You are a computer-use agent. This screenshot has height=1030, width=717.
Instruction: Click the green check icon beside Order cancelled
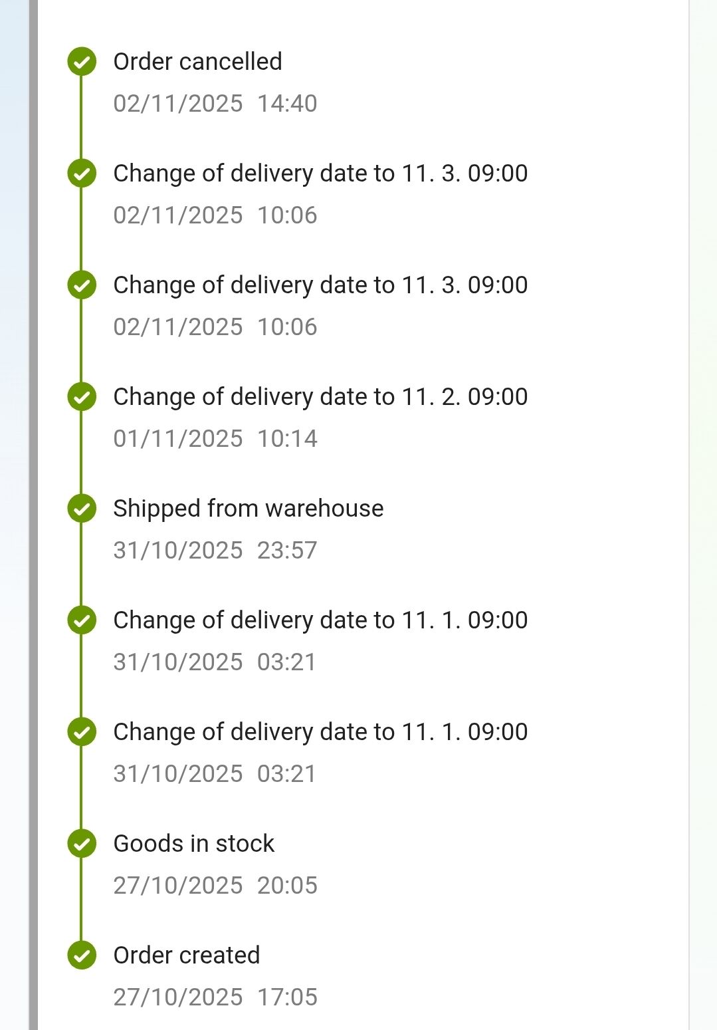(x=82, y=62)
